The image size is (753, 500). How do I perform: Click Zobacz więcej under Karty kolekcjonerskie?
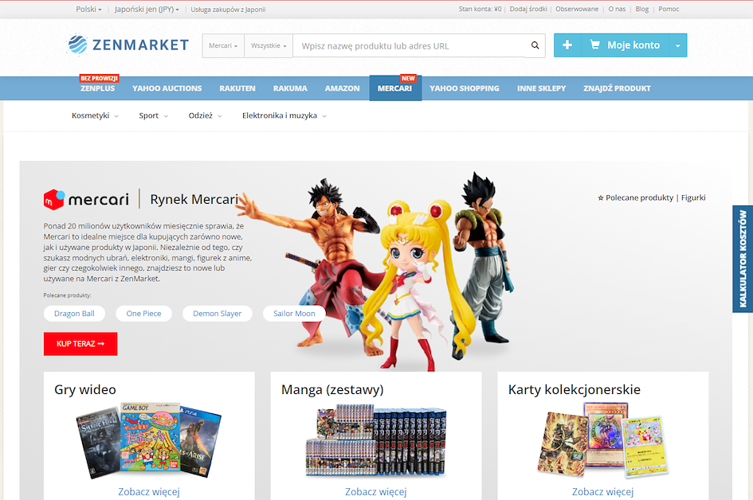602,492
